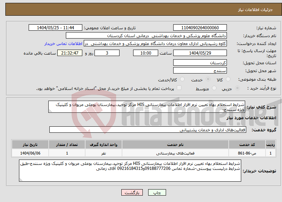Select the کالا/خدمت radio button
This screenshot has height=202, width=282.
[183, 79]
